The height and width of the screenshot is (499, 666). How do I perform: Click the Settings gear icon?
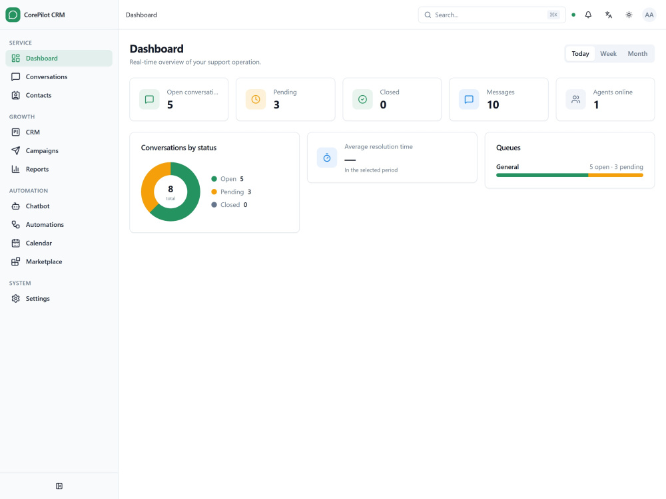[x=16, y=298]
